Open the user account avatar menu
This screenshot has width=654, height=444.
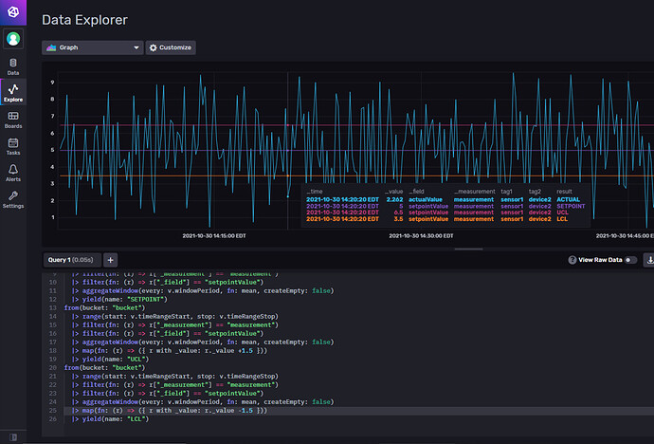13,40
